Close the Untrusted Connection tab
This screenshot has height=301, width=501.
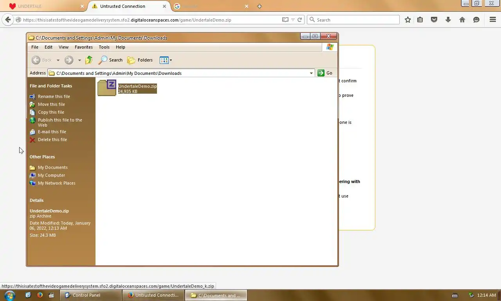[164, 6]
